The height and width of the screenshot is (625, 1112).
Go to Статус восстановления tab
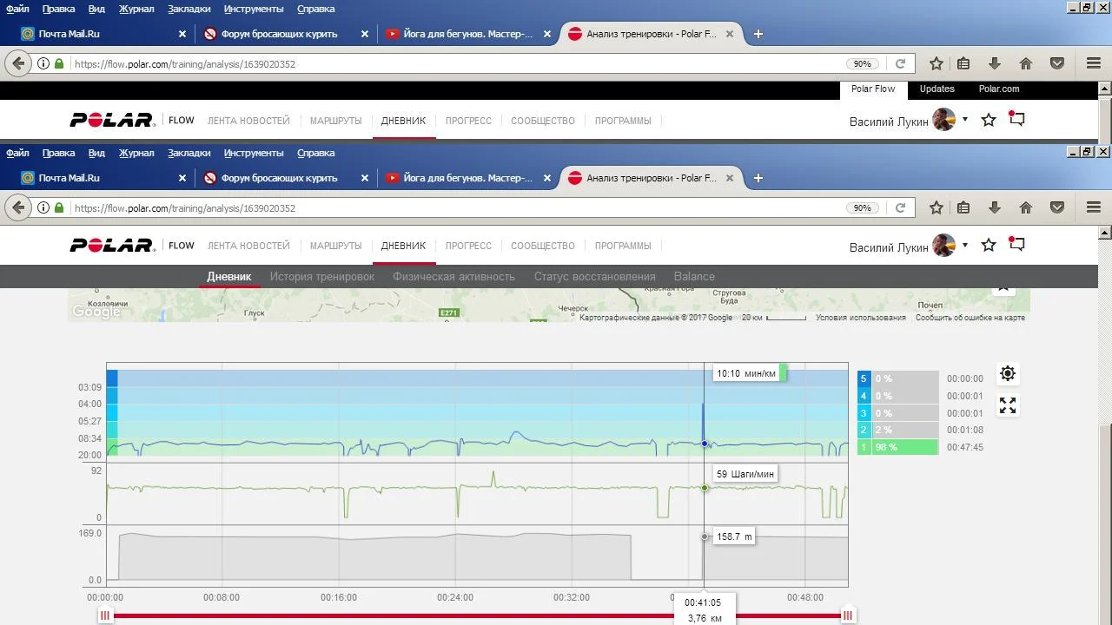(594, 277)
